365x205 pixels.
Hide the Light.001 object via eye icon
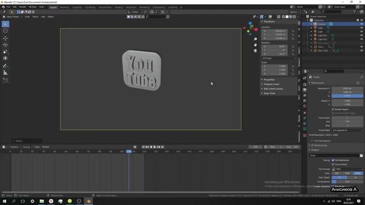click(362, 35)
